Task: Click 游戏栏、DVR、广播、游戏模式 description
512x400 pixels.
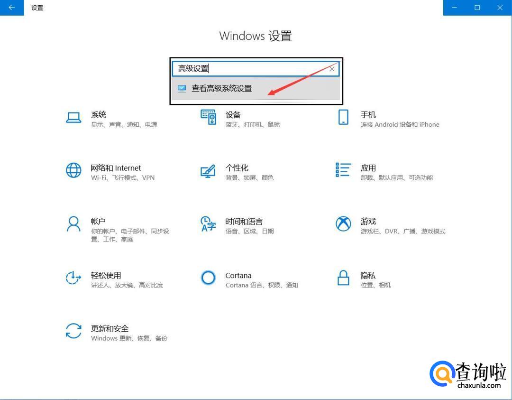Action: (403, 232)
